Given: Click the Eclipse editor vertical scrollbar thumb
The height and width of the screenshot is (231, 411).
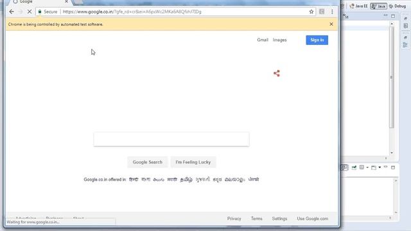Looking at the screenshot, I should [392, 77].
